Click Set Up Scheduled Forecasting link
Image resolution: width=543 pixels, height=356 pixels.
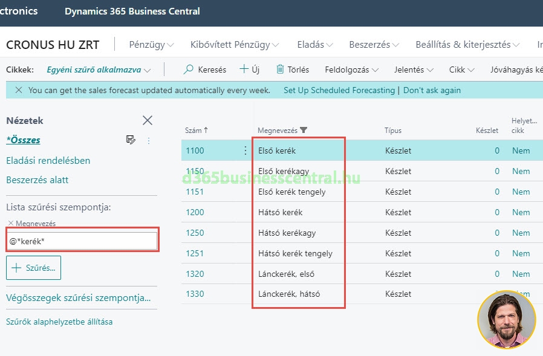(339, 90)
